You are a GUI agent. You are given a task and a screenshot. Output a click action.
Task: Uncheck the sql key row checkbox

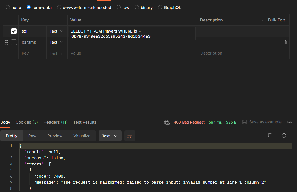[x=14, y=31]
